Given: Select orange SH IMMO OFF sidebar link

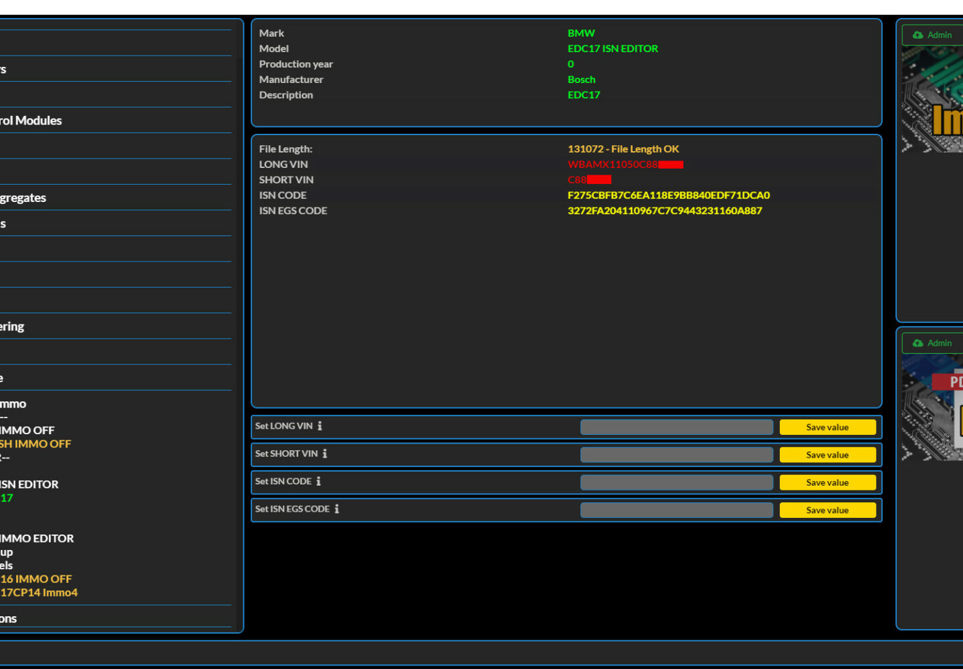Looking at the screenshot, I should click(x=35, y=444).
